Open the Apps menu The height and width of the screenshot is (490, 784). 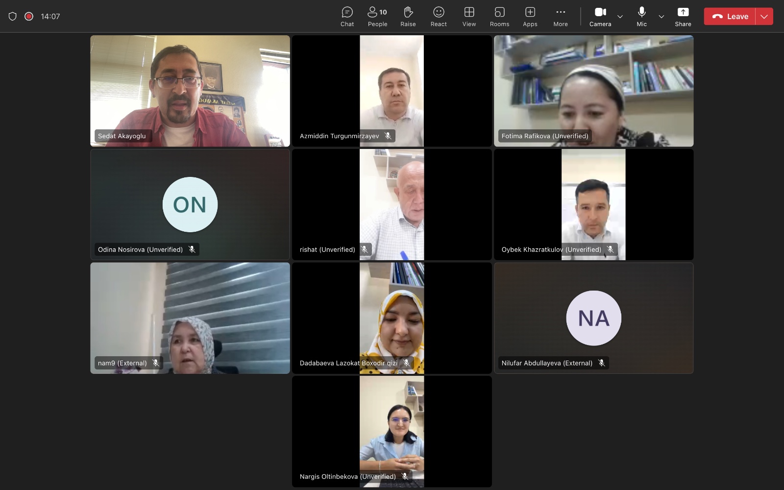click(x=530, y=17)
